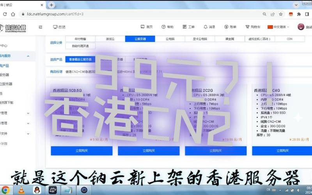Expand the 支持 sidebar section

28,134
